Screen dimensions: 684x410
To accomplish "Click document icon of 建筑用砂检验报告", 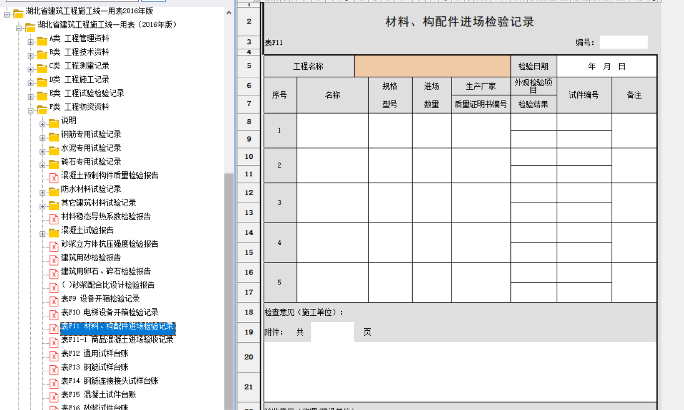I will tap(54, 260).
